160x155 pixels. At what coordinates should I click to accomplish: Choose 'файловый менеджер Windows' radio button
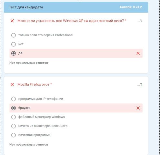(x=14, y=117)
